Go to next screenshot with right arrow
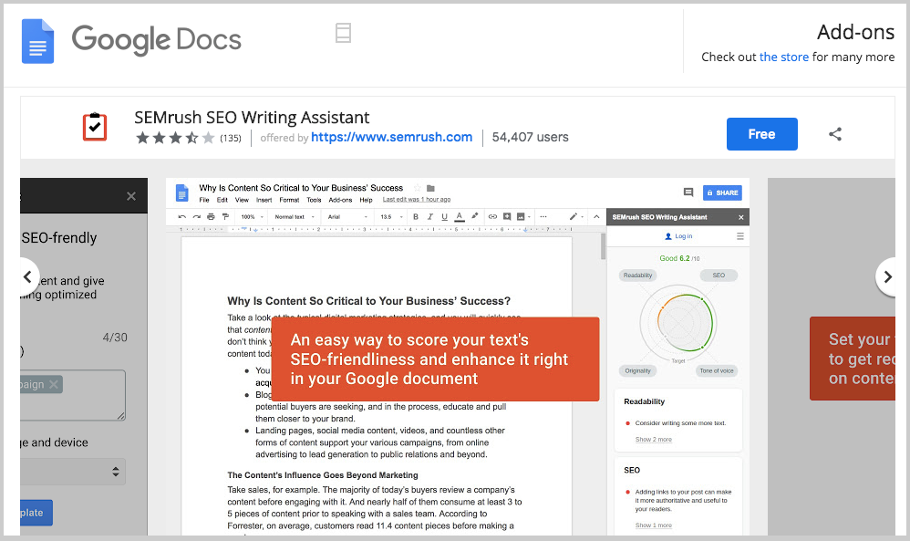Image resolution: width=910 pixels, height=541 pixels. click(x=887, y=276)
